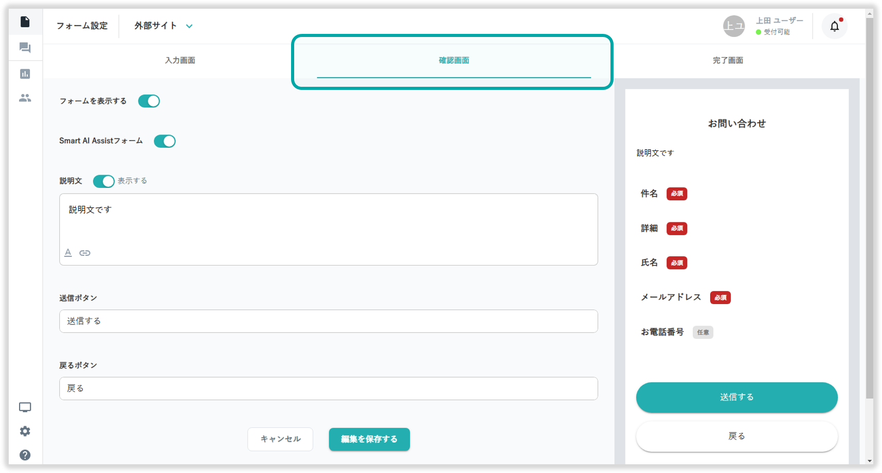This screenshot has height=473, width=882.
Task: Toggle the フォームを表示する switch
Action: click(x=149, y=101)
